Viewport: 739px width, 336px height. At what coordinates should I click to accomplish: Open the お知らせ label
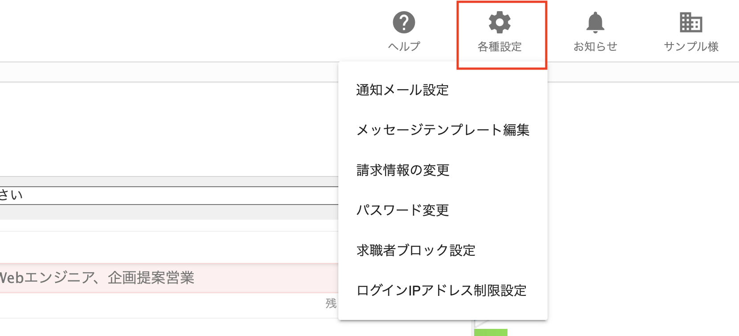pyautogui.click(x=595, y=46)
